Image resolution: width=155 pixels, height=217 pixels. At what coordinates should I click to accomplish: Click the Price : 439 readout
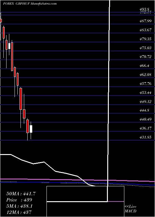pos(19,200)
